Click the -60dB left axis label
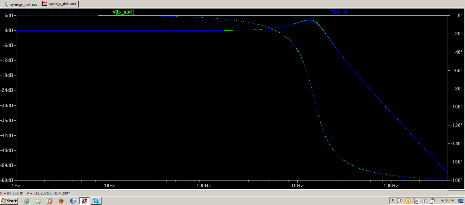 coord(7,180)
